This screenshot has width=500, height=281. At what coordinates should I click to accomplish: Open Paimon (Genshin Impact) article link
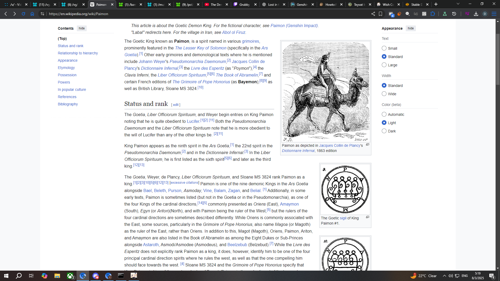pyautogui.click(x=294, y=25)
